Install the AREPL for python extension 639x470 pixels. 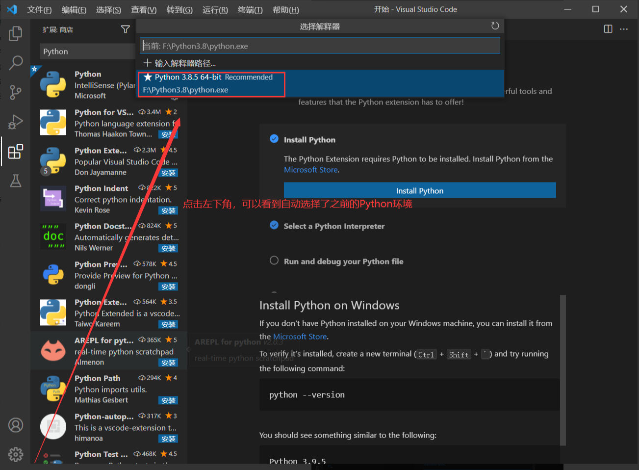click(168, 363)
